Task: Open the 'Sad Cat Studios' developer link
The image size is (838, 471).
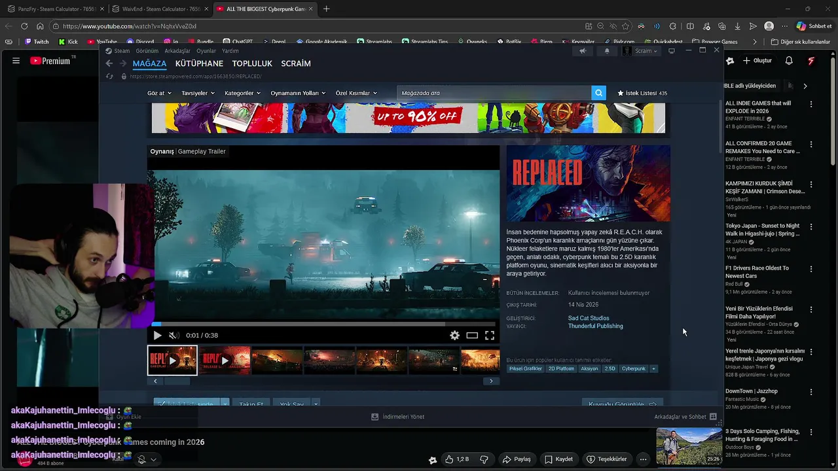Action: pos(589,318)
